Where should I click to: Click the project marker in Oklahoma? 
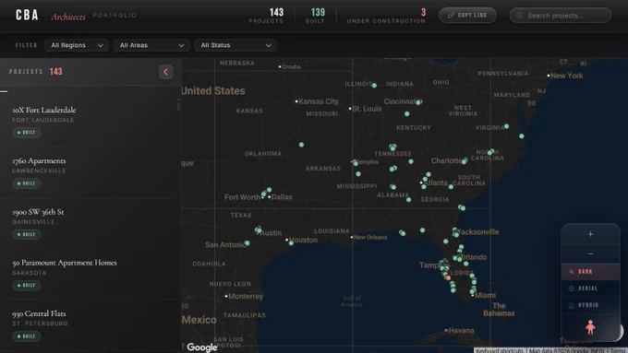[301, 145]
